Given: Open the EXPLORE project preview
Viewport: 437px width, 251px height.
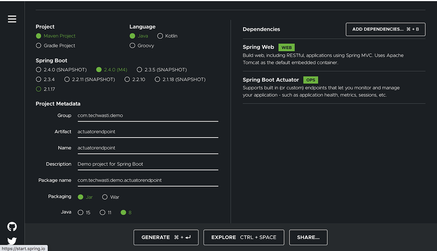Looking at the screenshot, I should click(244, 237).
